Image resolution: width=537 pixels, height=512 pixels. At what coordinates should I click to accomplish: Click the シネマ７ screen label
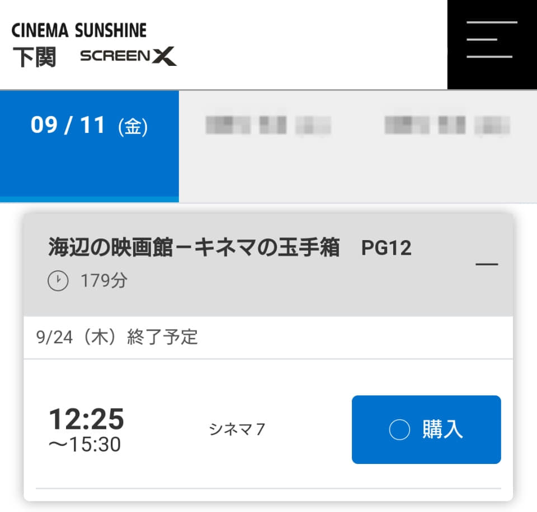tap(237, 429)
